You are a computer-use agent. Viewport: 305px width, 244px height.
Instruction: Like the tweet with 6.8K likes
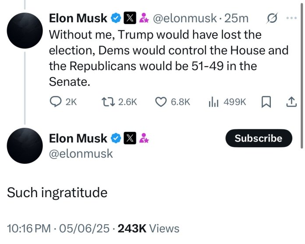[x=162, y=102]
